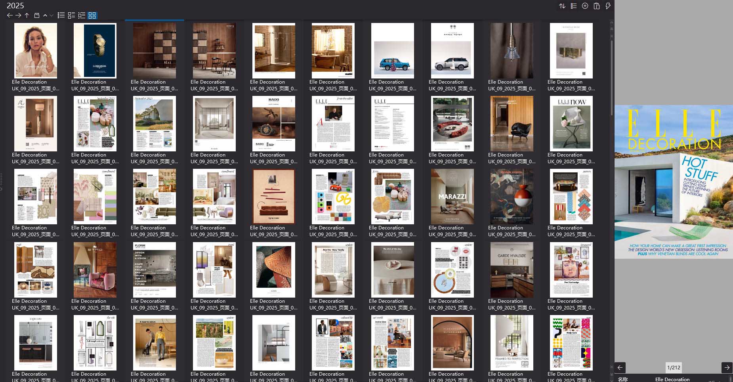The width and height of the screenshot is (733, 382).
Task: Enable the detailed list view mode
Action: pos(82,15)
